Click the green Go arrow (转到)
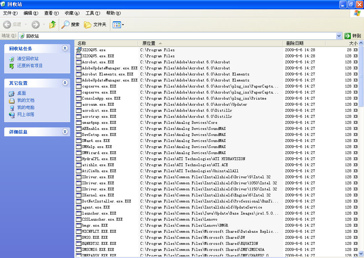 click(348, 36)
